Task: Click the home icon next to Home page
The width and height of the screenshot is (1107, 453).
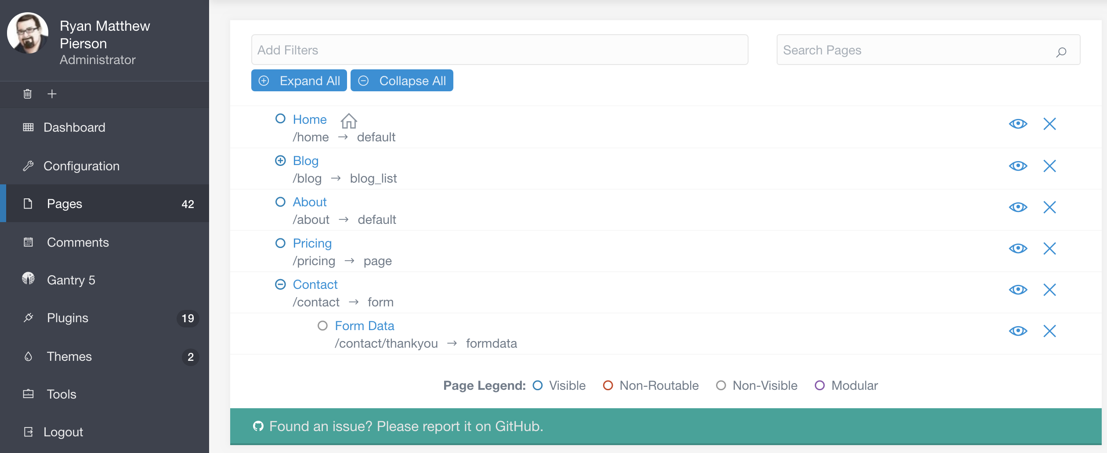Action: [348, 121]
